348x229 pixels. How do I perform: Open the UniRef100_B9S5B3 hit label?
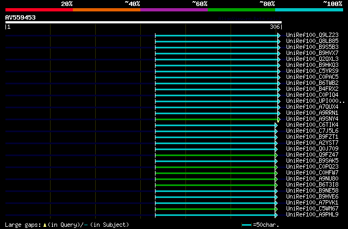coord(312,47)
